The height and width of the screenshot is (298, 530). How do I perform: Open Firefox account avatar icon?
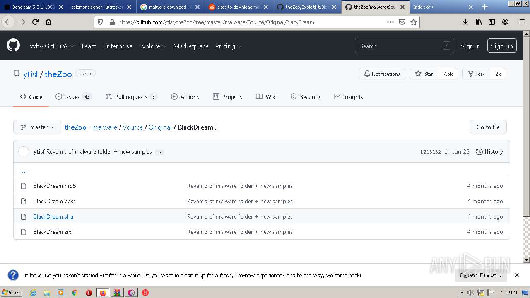[505, 22]
